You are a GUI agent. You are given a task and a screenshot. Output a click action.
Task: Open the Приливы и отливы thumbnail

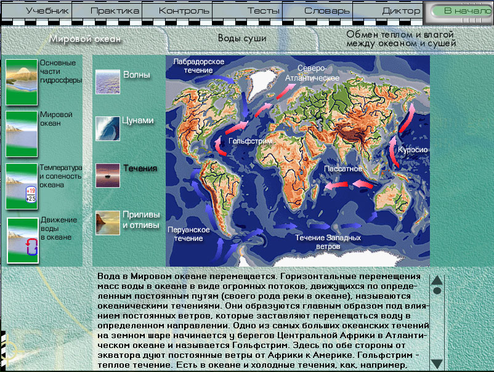pyautogui.click(x=108, y=223)
